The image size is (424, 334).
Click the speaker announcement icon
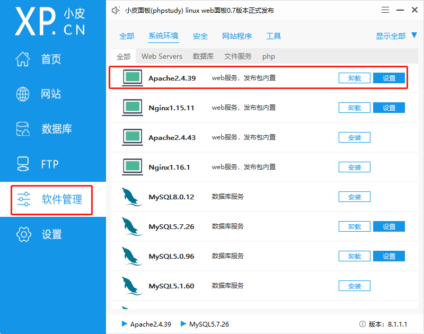click(x=116, y=11)
